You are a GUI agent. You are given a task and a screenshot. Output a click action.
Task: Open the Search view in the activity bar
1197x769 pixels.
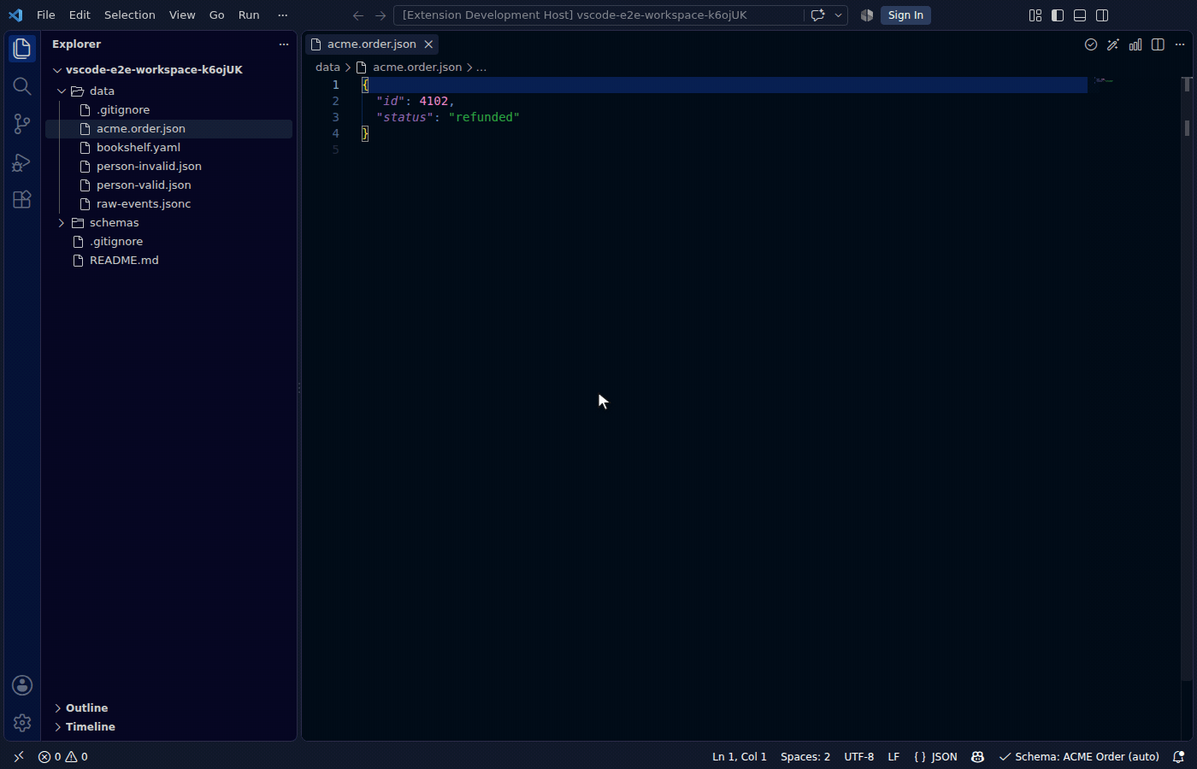click(22, 86)
